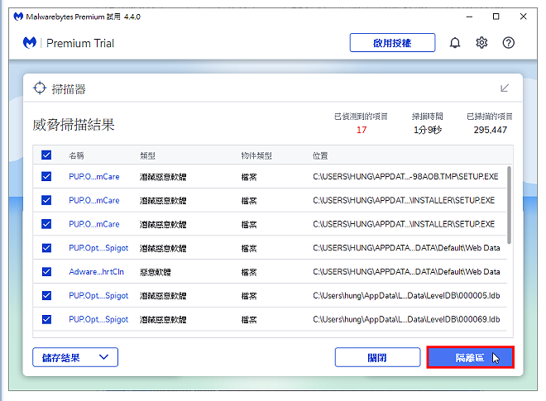Uncheck the row with 98AOB.TMP\SETUP.EXE path
This screenshot has height=401, width=546.
46,176
